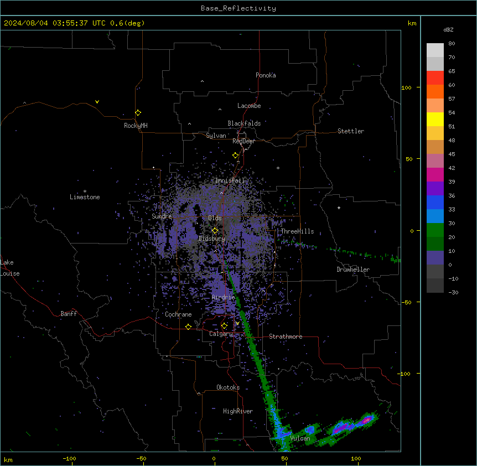477x466 pixels.
Task: Click the red 65 dBZ color swatch
Action: point(435,78)
